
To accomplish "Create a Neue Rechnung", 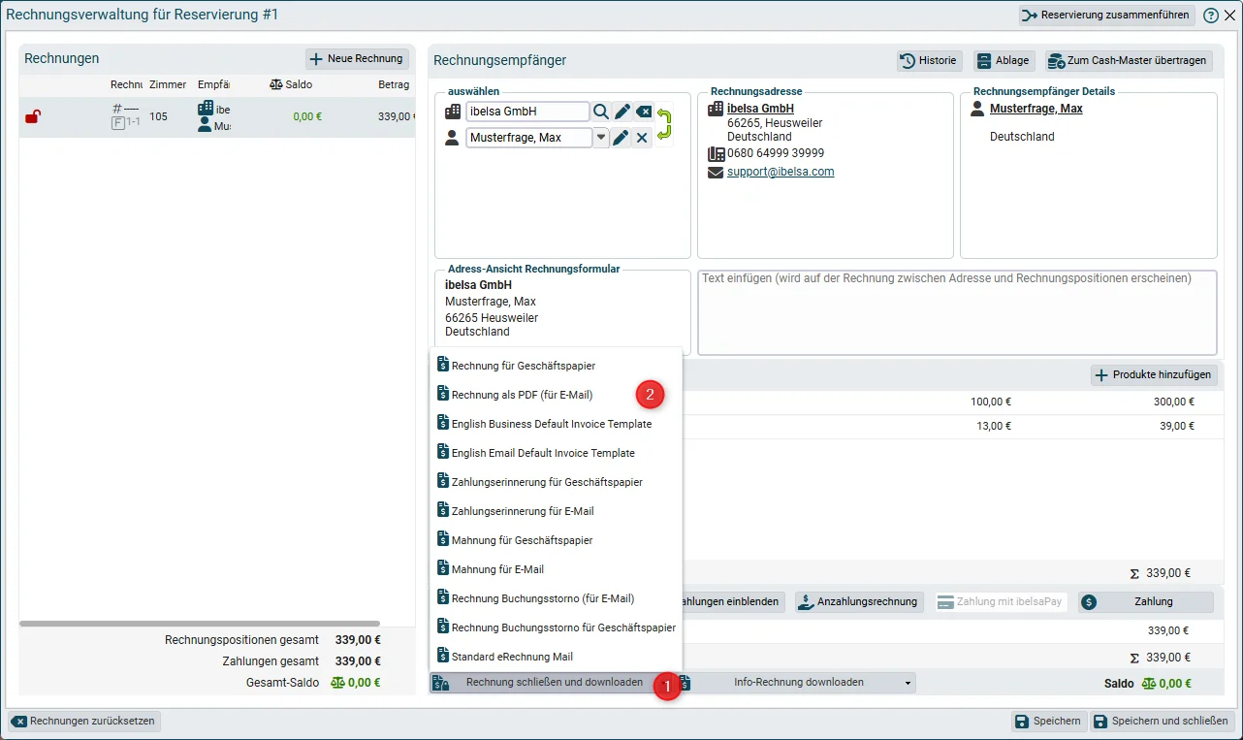I will [x=357, y=59].
